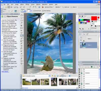Open the Image menu

click(x=17, y=5)
